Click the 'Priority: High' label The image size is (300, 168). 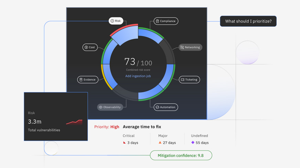pos(107,127)
